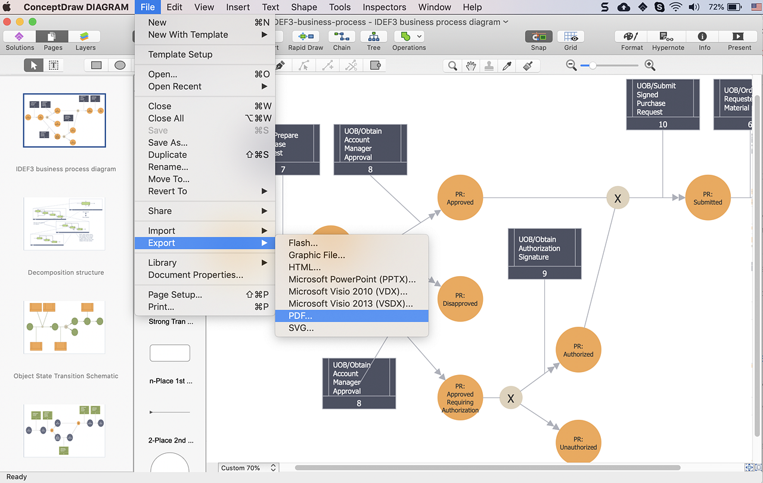Pick the eyedropper tool
This screenshot has height=483, width=763.
(x=507, y=66)
